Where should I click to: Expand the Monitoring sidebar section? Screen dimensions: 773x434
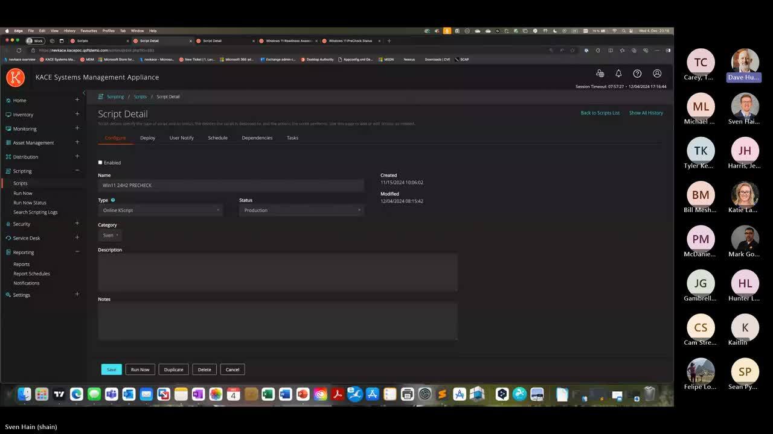[x=77, y=128]
